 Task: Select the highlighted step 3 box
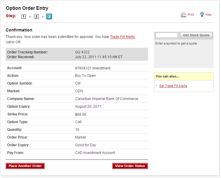click(x=49, y=17)
